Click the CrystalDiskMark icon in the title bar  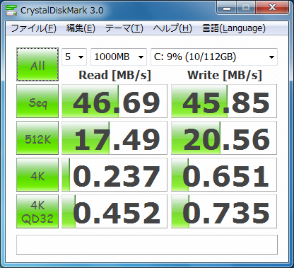tap(11, 10)
